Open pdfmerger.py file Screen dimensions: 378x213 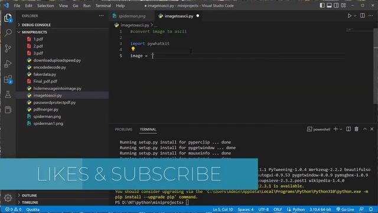coord(63,109)
